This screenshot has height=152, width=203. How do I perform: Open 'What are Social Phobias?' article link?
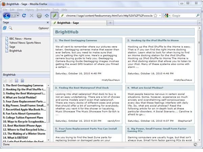[147, 88]
